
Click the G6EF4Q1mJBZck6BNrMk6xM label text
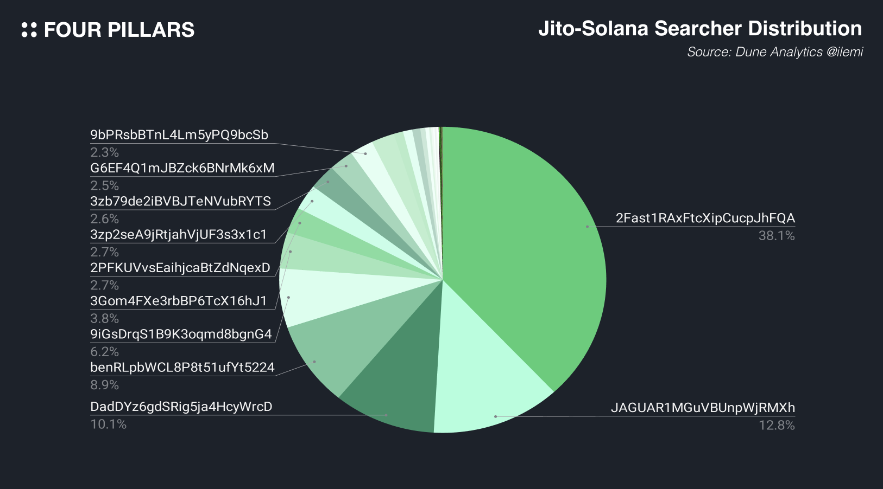pyautogui.click(x=182, y=168)
